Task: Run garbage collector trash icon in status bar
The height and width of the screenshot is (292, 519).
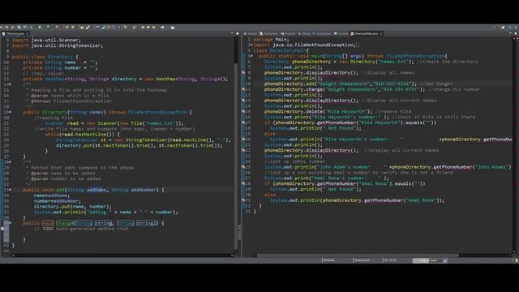Action: pyautogui.click(x=445, y=261)
